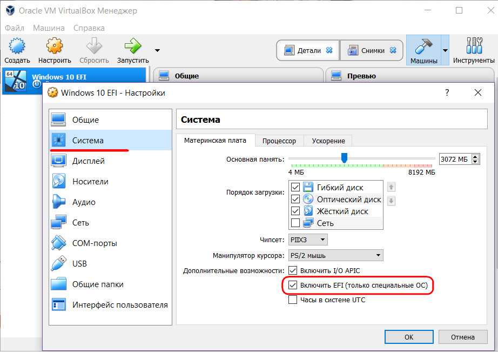Image resolution: width=498 pixels, height=352 pixels.
Task: Enable Часы в системе UTC checkbox
Action: point(293,300)
